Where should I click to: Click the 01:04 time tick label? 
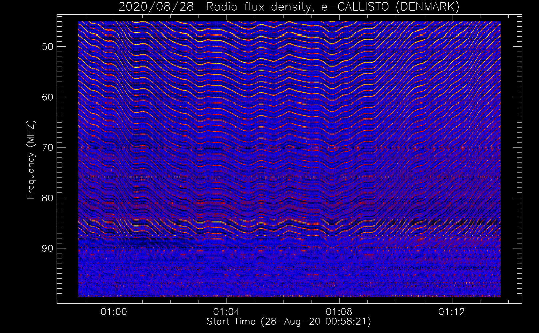[227, 312]
